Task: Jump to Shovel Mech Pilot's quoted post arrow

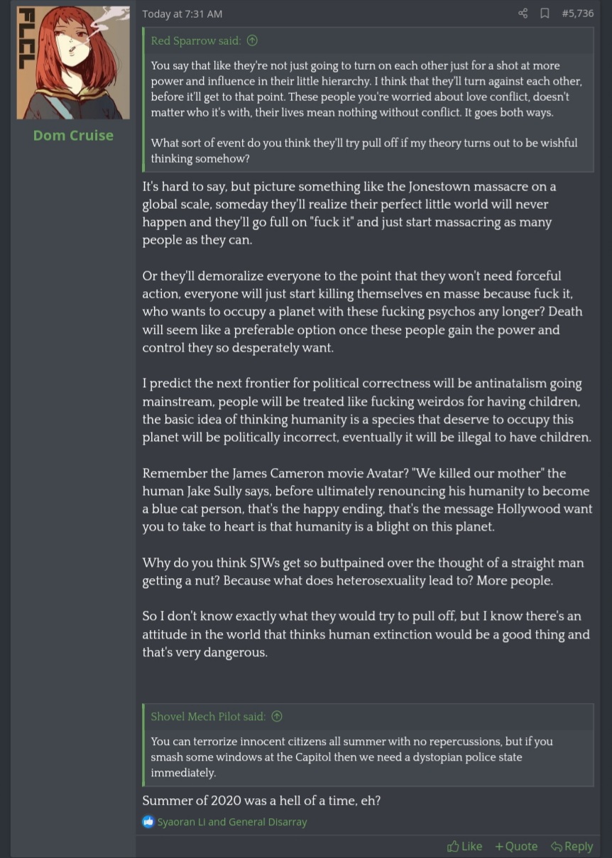Action: (x=277, y=717)
